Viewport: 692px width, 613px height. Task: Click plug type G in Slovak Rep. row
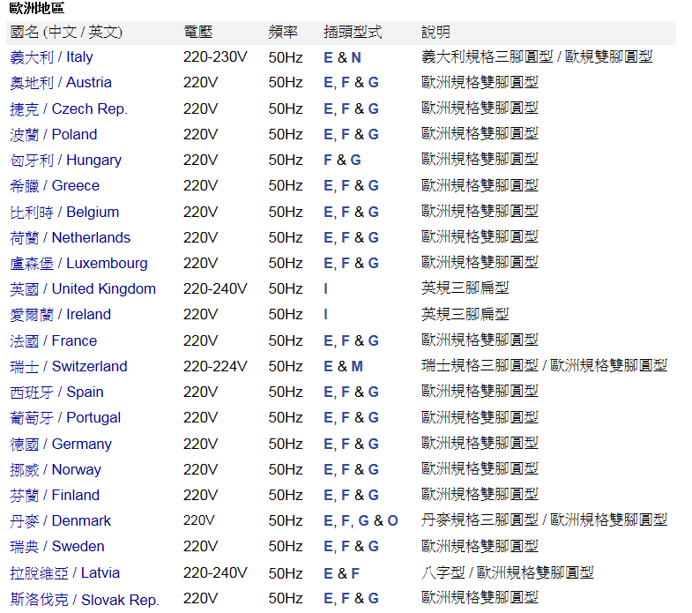pos(374,598)
